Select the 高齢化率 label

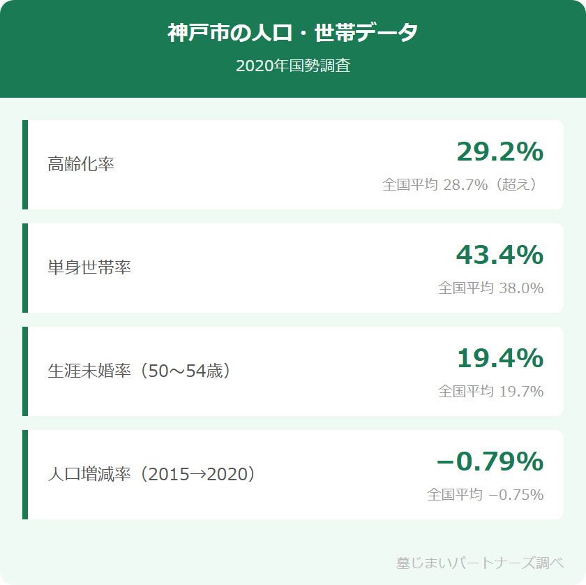coord(81,165)
